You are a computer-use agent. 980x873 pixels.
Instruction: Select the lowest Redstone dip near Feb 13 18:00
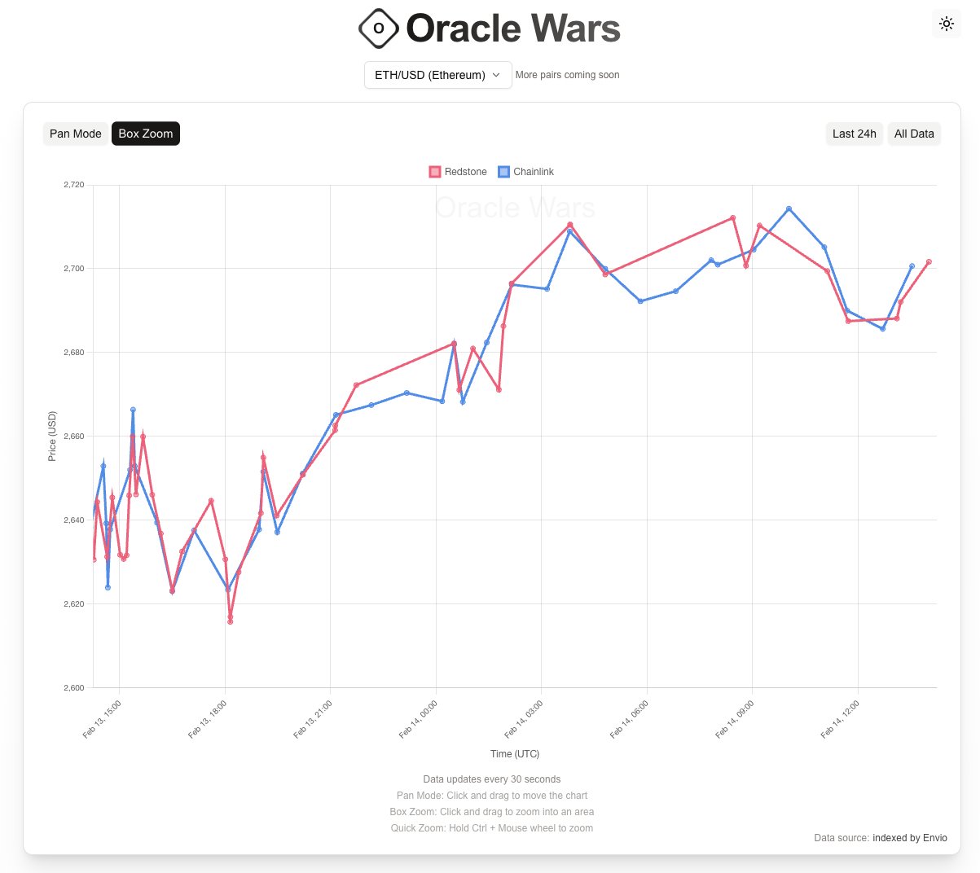click(231, 621)
